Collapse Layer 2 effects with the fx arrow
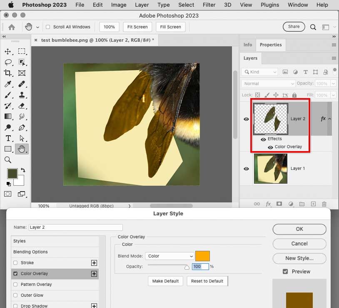This screenshot has width=339, height=308. 329,119
